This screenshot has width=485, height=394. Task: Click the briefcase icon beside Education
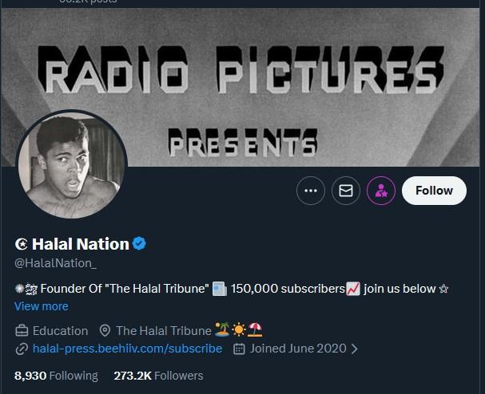point(22,330)
